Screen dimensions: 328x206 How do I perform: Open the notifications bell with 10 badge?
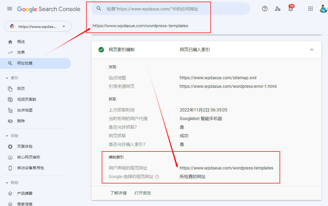point(291,8)
